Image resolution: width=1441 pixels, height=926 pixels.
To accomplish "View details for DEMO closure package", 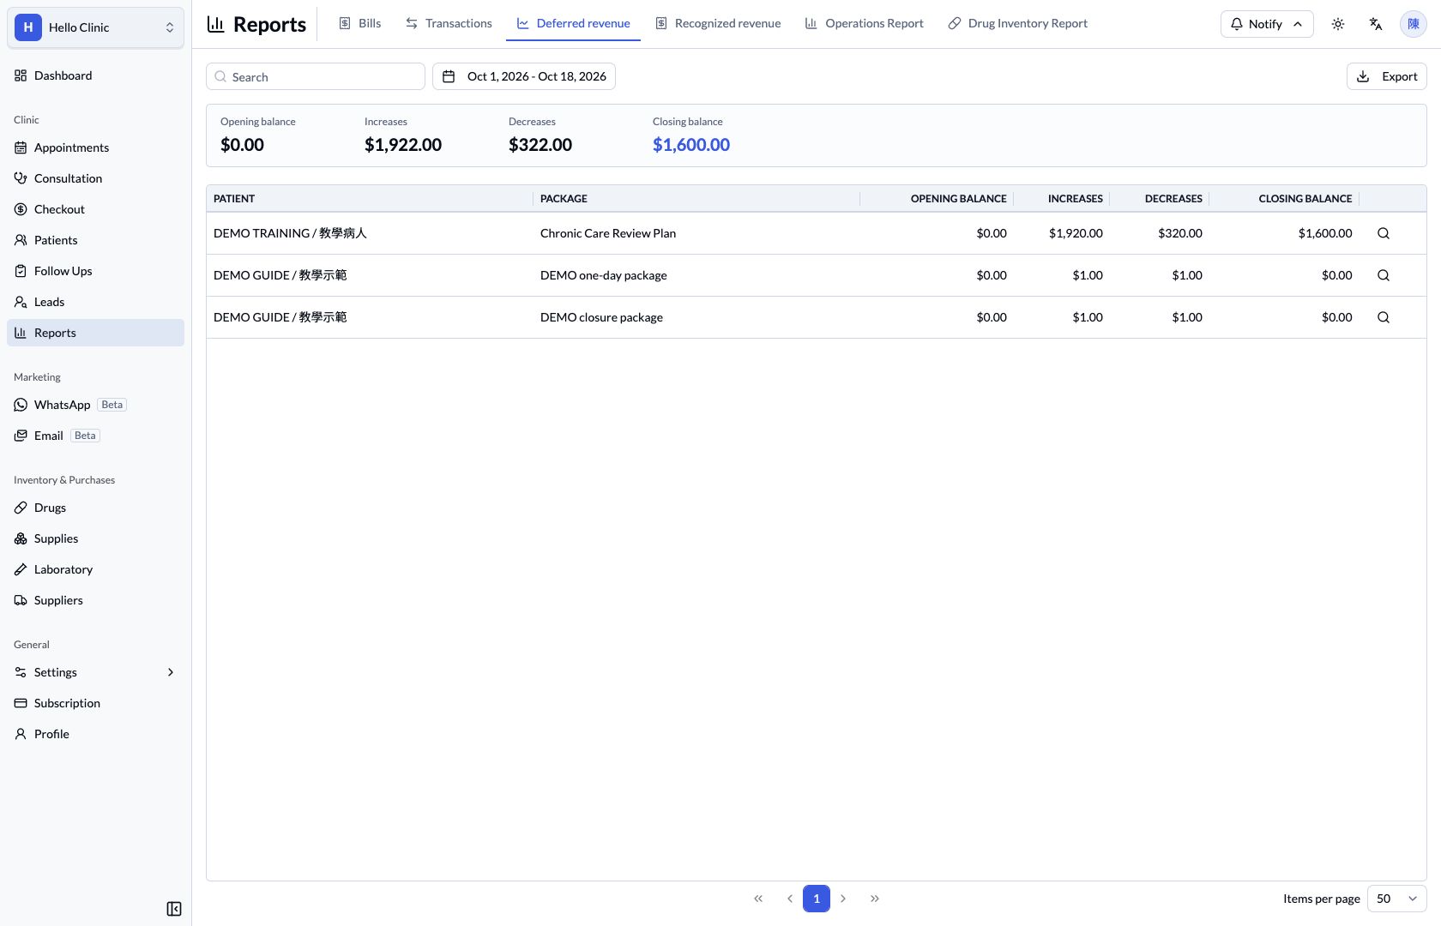I will 1384,317.
